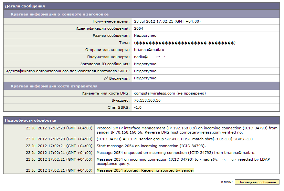
Task: Click the 'Детали сообщения' panel header
Action: click(x=142, y=6)
